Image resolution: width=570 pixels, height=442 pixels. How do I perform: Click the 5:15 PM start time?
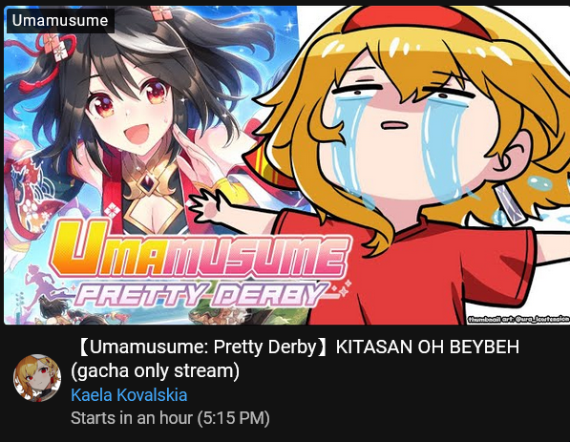[x=234, y=418]
